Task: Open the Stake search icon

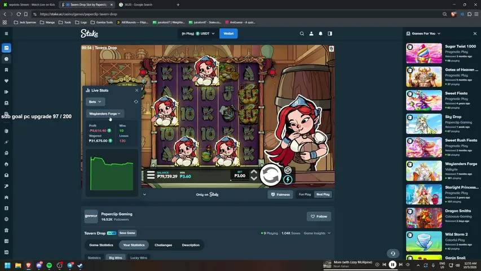Action: (x=302, y=33)
